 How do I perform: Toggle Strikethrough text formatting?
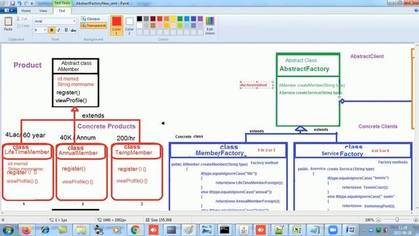point(73,30)
